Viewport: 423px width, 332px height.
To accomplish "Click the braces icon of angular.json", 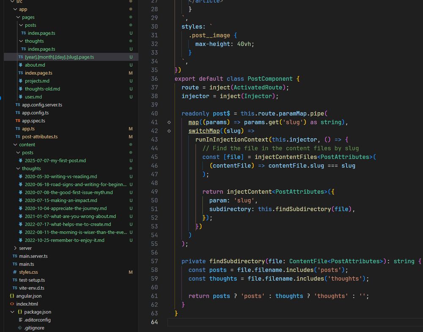I will (12, 296).
